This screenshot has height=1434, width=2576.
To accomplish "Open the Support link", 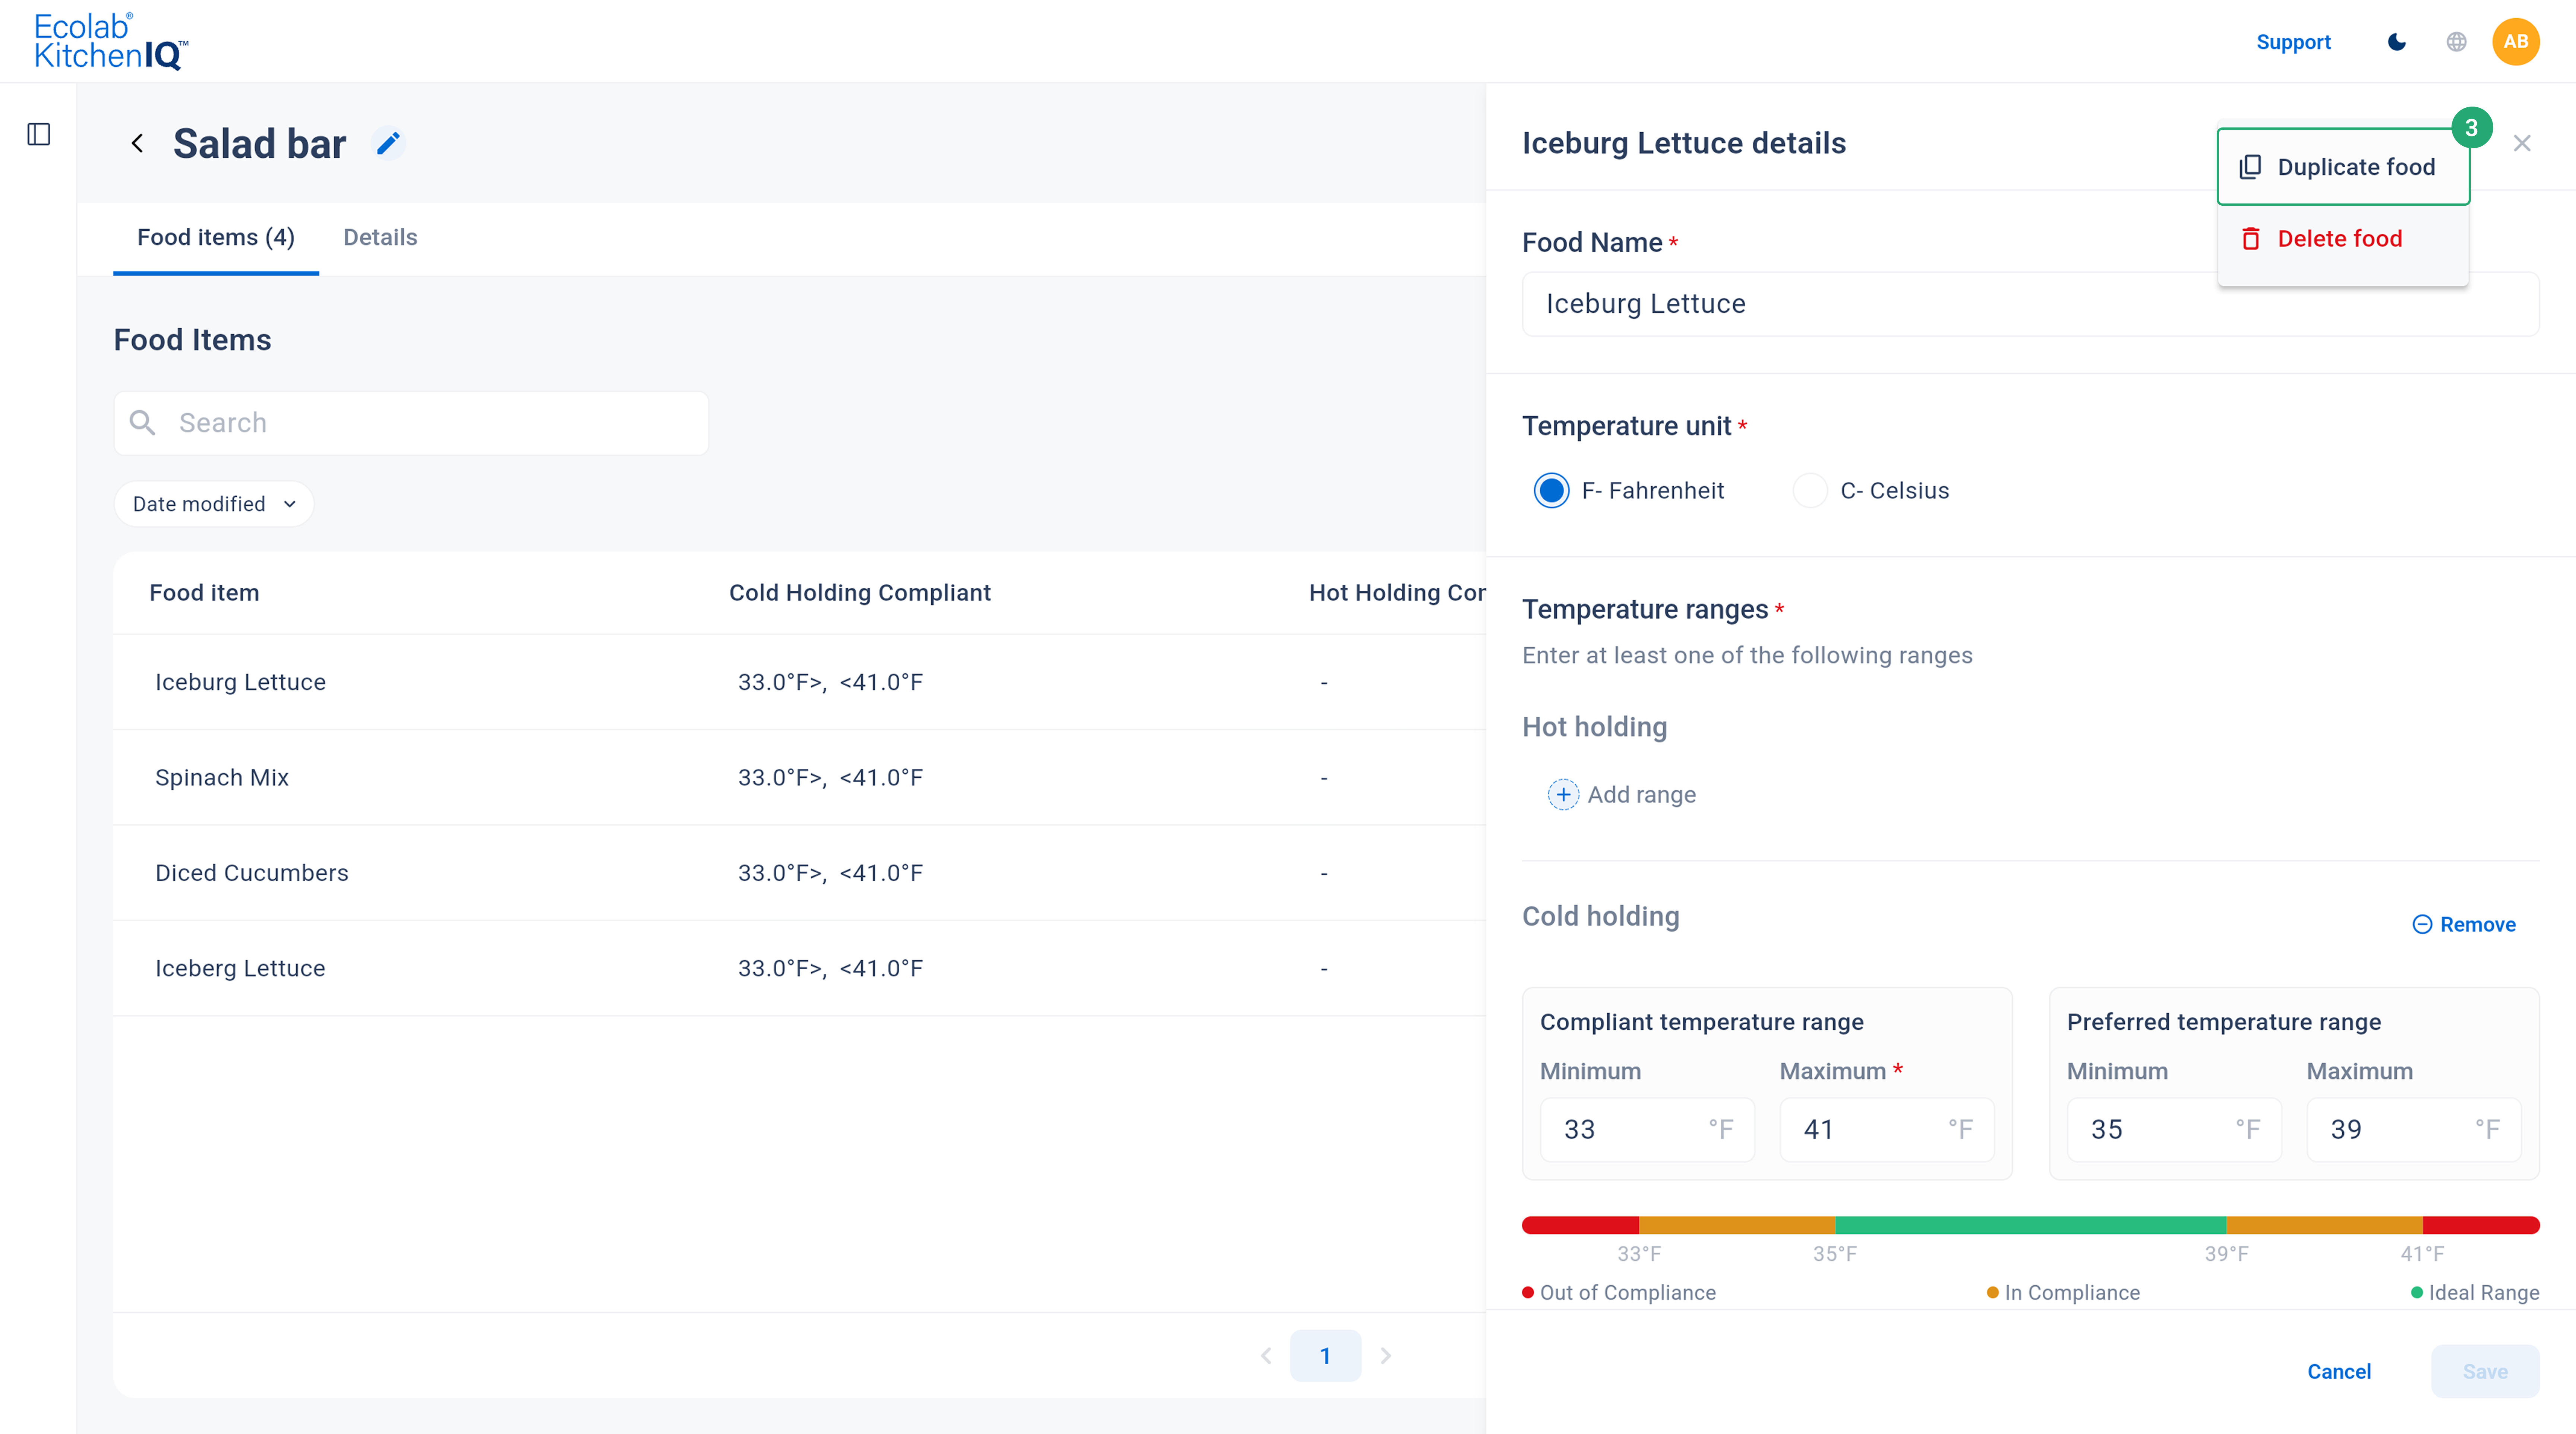I will (x=2293, y=42).
